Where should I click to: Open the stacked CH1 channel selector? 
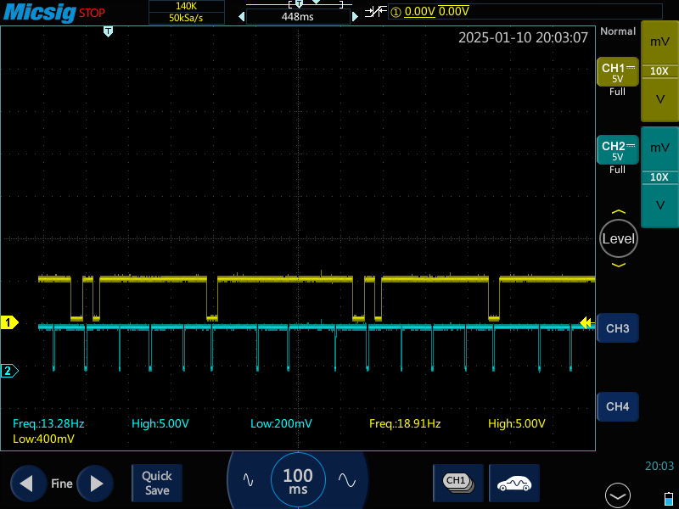(458, 483)
